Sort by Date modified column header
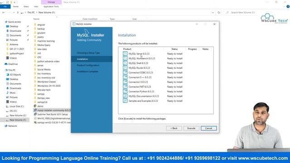Image resolution: width=290 pixels, height=163 pixels. click(x=90, y=19)
